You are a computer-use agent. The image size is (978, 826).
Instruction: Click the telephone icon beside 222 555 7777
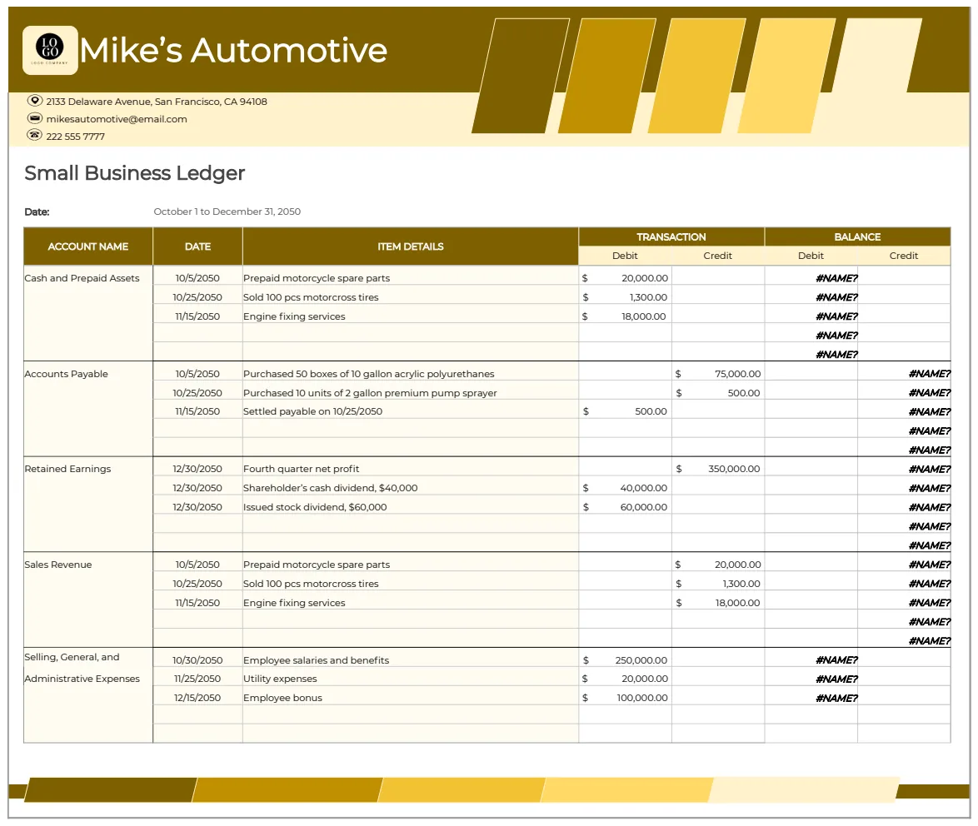(35, 135)
